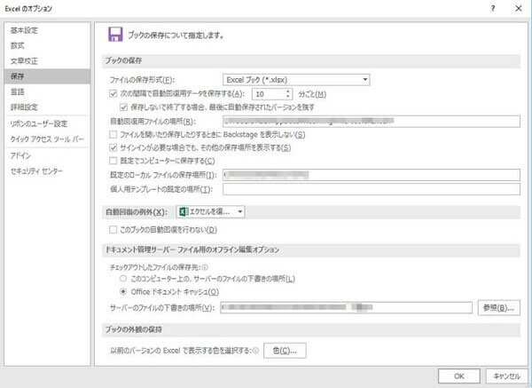Click the 参照(B)... browse button
The width and height of the screenshot is (532, 388).
tap(498, 307)
